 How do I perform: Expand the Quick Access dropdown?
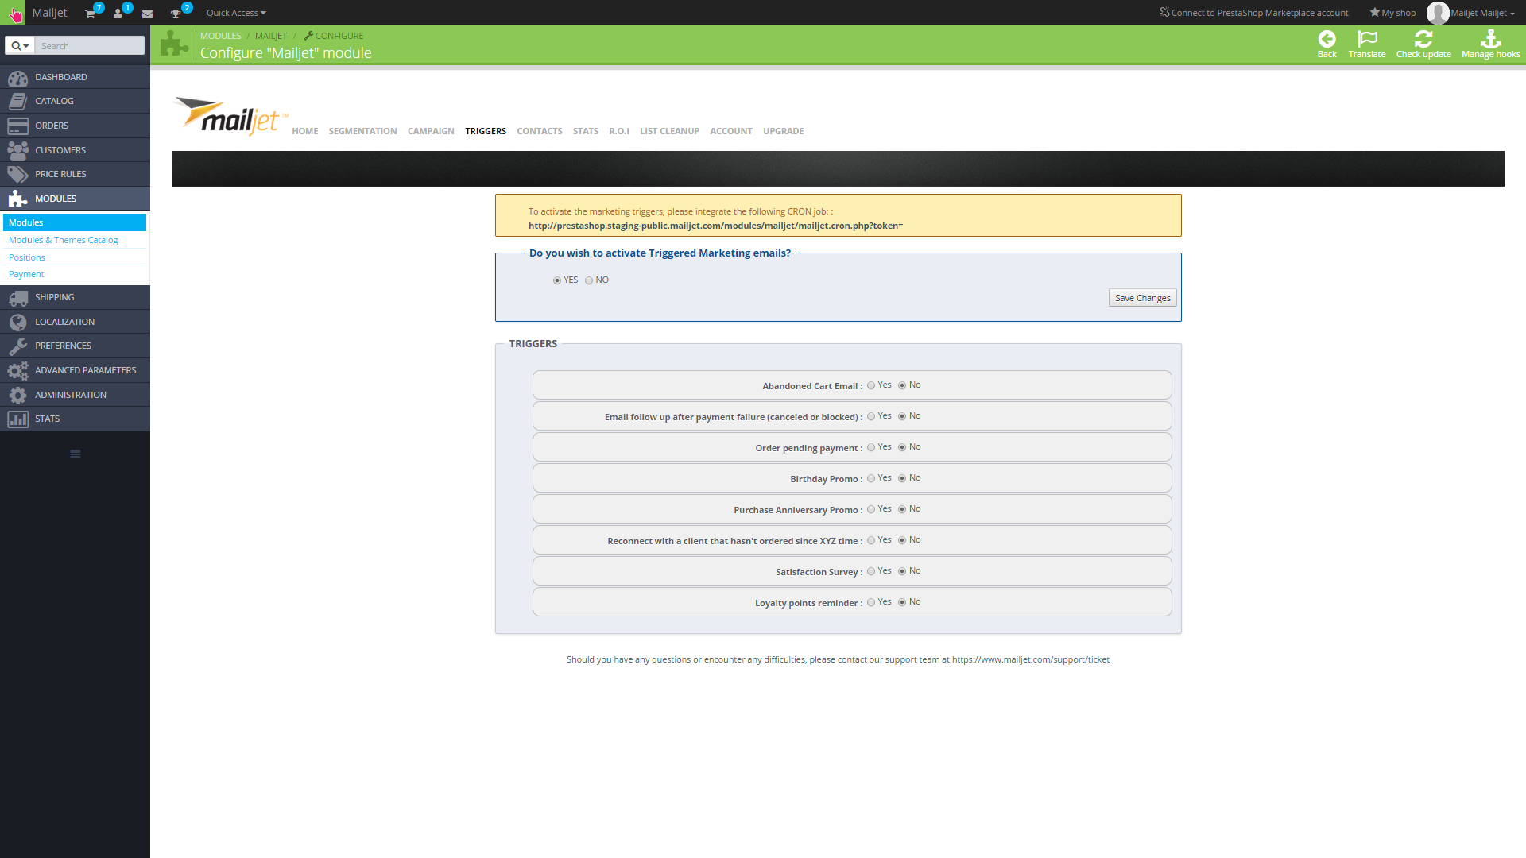coord(236,13)
